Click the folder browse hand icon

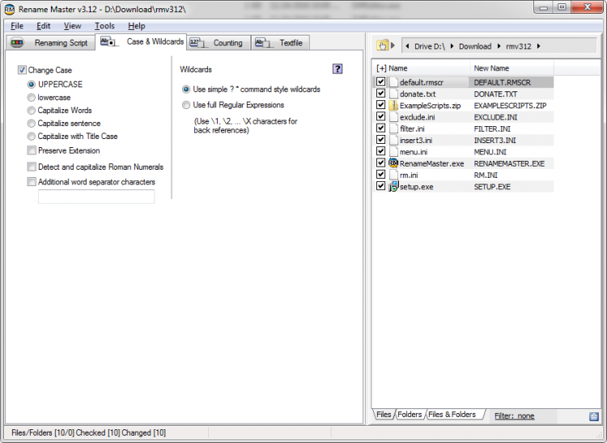point(382,45)
